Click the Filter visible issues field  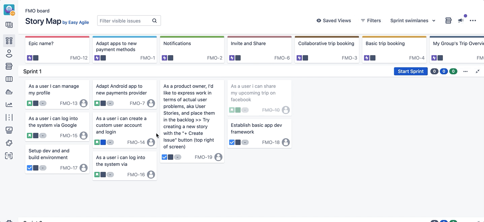pos(129,21)
